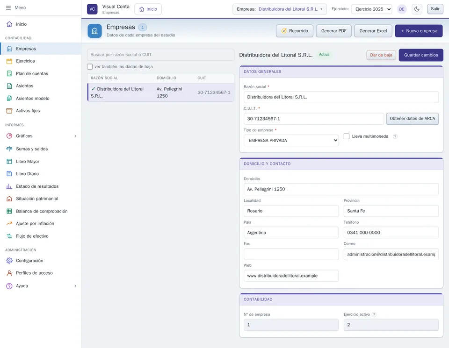The width and height of the screenshot is (449, 348).
Task: Click Generar Excel
Action: pyautogui.click(x=373, y=31)
